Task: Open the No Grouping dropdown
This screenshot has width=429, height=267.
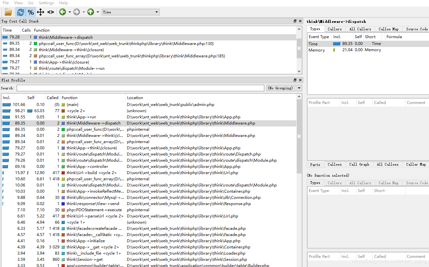Action: (x=284, y=88)
